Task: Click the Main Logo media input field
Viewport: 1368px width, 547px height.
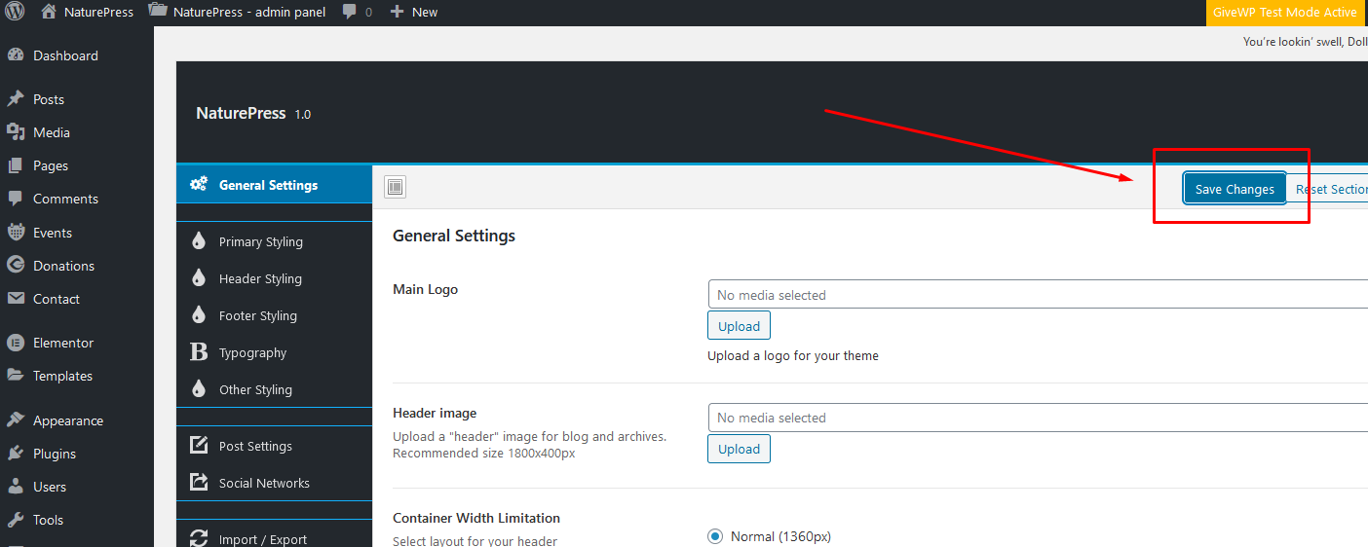Action: click(1038, 294)
